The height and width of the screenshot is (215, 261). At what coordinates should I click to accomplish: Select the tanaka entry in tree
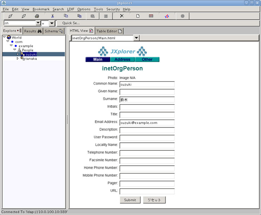(31, 59)
